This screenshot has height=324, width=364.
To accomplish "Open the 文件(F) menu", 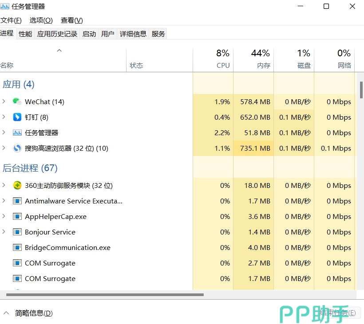I will [11, 20].
